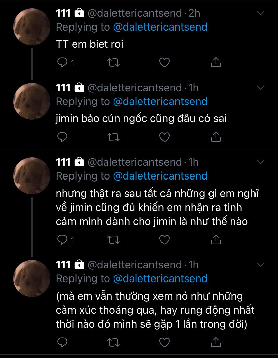Retweet the "mà em vẫn thường xem" tweet

[x=113, y=342]
